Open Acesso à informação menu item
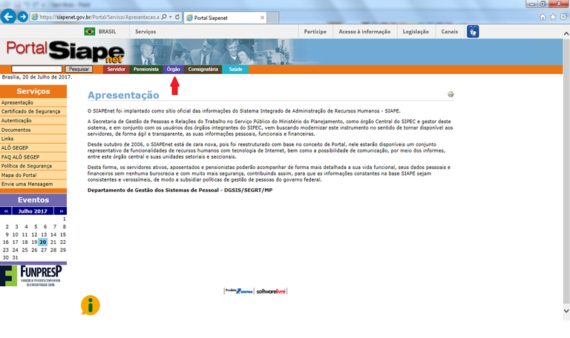The height and width of the screenshot is (338, 570). click(x=364, y=32)
